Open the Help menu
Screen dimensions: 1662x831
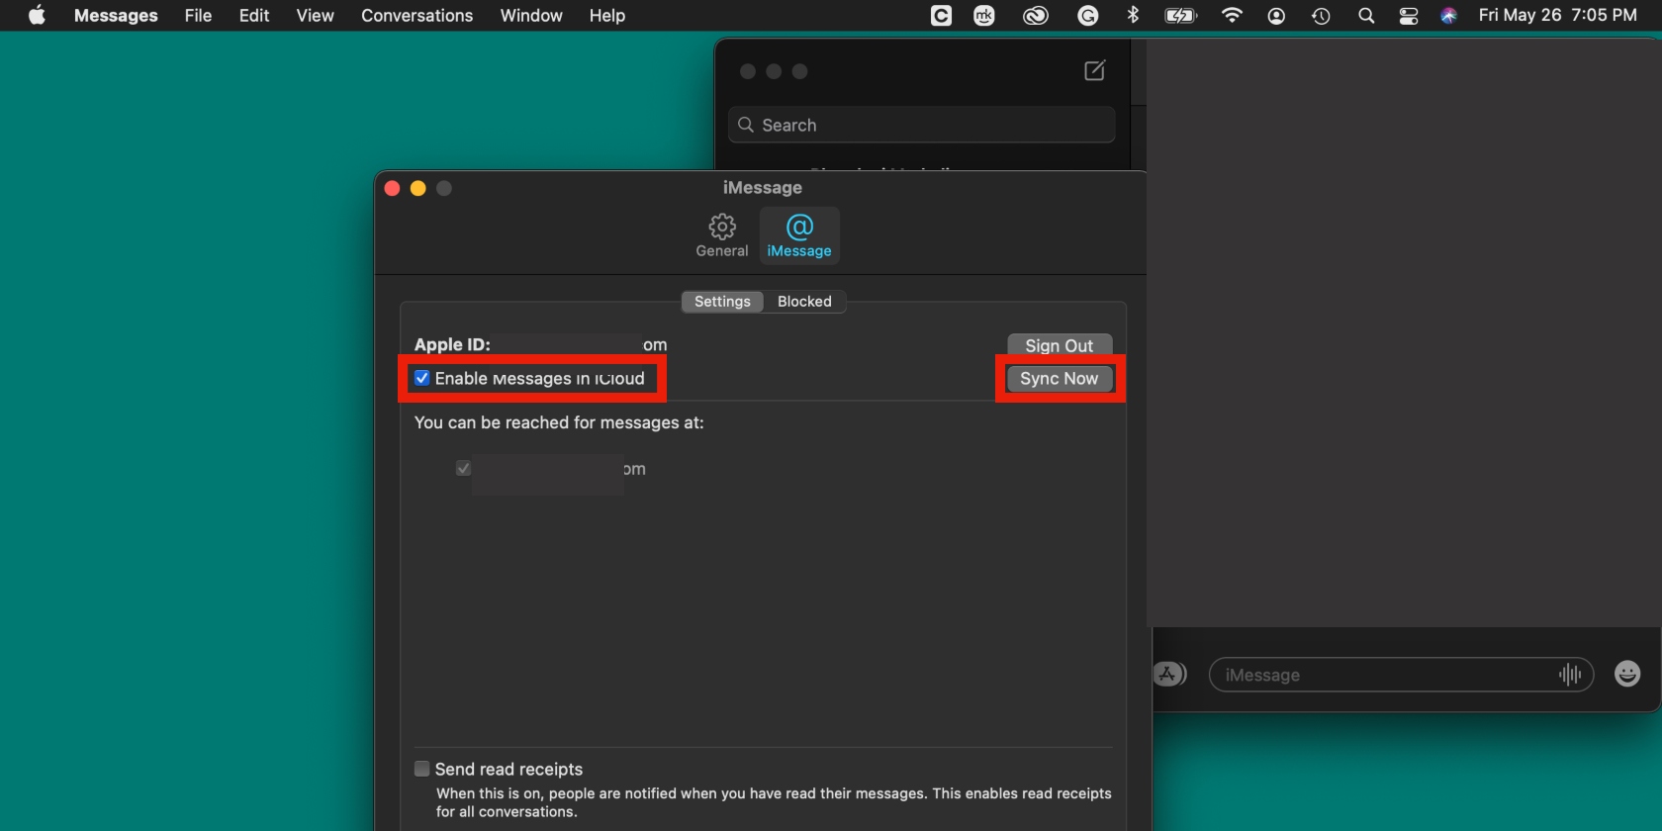click(x=607, y=15)
